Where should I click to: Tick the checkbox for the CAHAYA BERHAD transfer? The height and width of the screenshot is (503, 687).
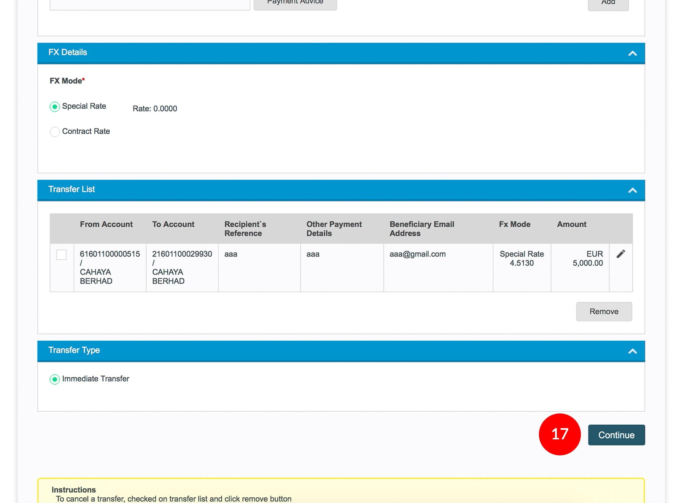click(61, 255)
